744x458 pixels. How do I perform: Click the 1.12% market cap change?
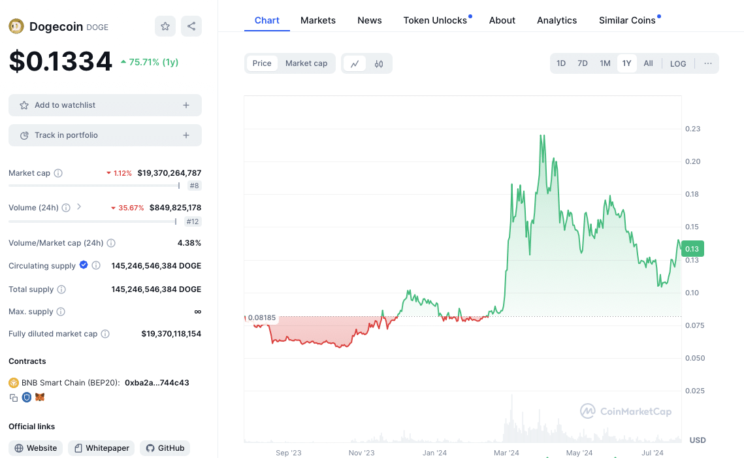click(119, 173)
